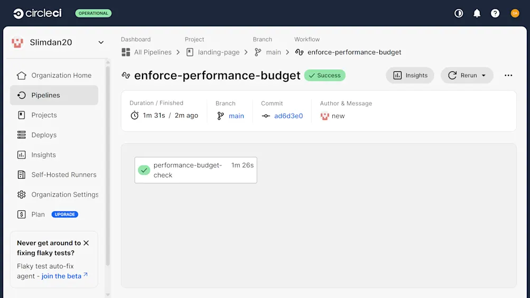Click the All Pipelines dashboard grid icon
The width and height of the screenshot is (530, 298).
[x=126, y=52]
